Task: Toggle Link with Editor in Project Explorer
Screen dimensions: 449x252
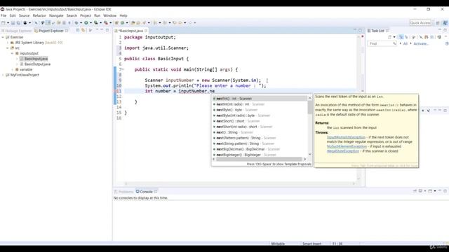Action: pos(83,30)
